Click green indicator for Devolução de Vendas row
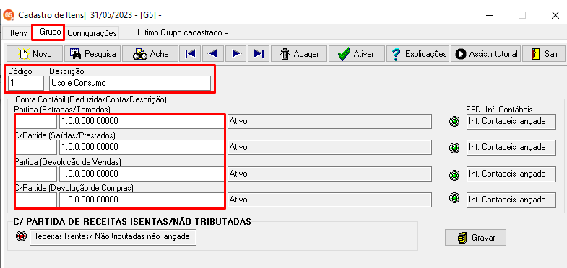 [x=454, y=175]
